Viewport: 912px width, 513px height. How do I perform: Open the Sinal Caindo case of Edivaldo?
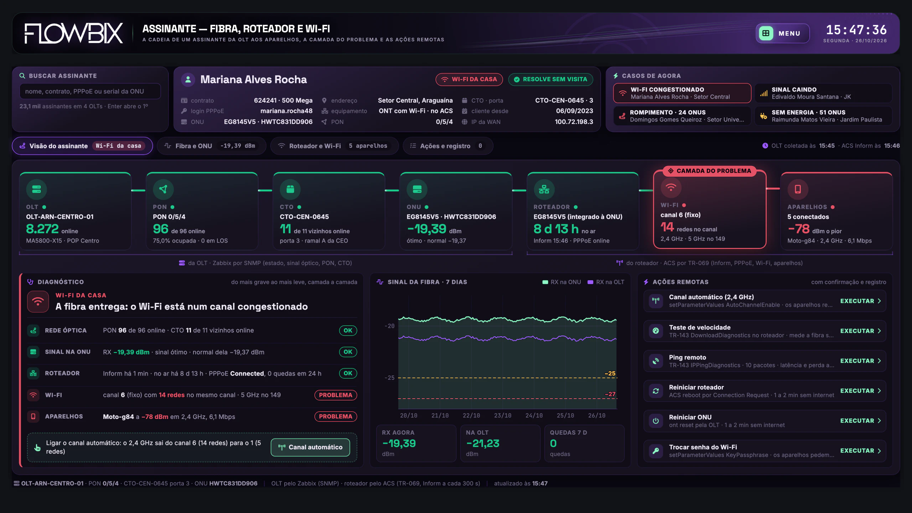(x=824, y=93)
